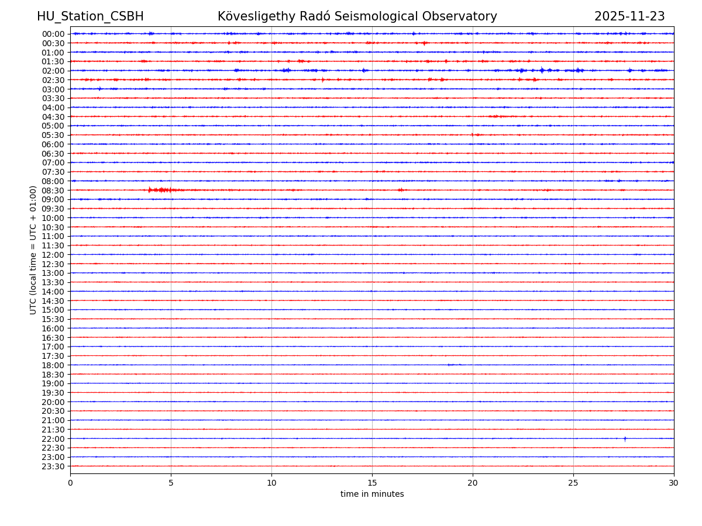Select the 00:00 row time label
The image size is (702, 526).
tap(53, 34)
